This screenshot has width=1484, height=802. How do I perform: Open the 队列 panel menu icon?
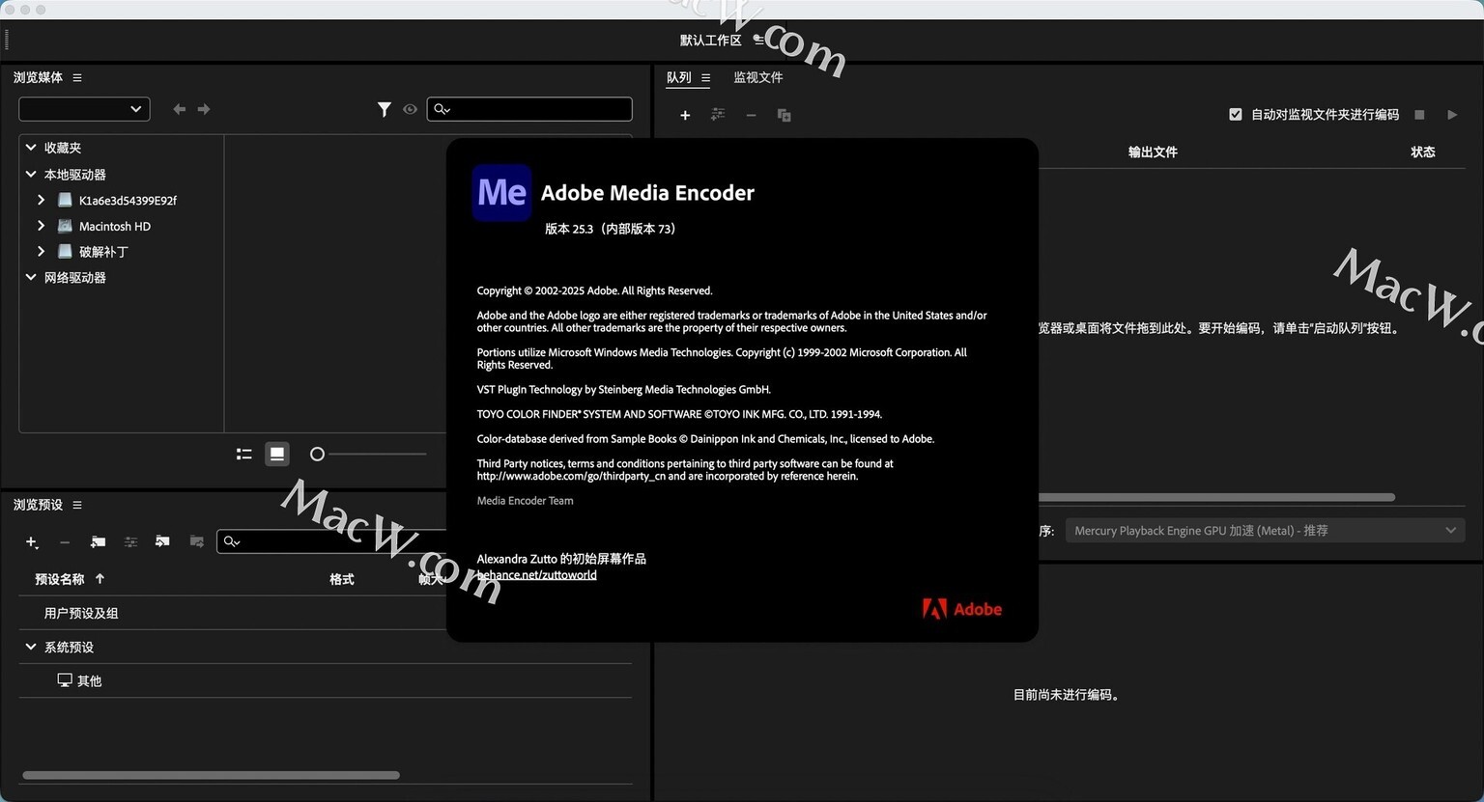click(706, 77)
